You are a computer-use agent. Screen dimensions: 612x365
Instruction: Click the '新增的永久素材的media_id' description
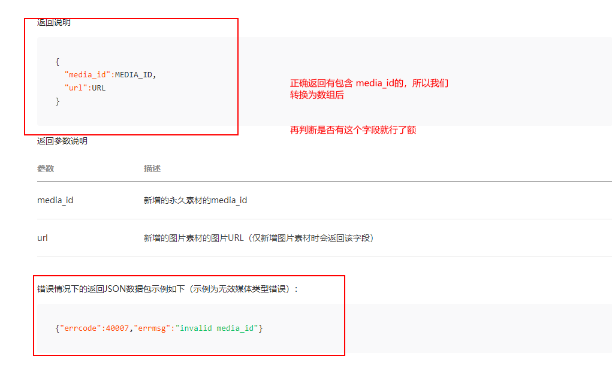[195, 200]
